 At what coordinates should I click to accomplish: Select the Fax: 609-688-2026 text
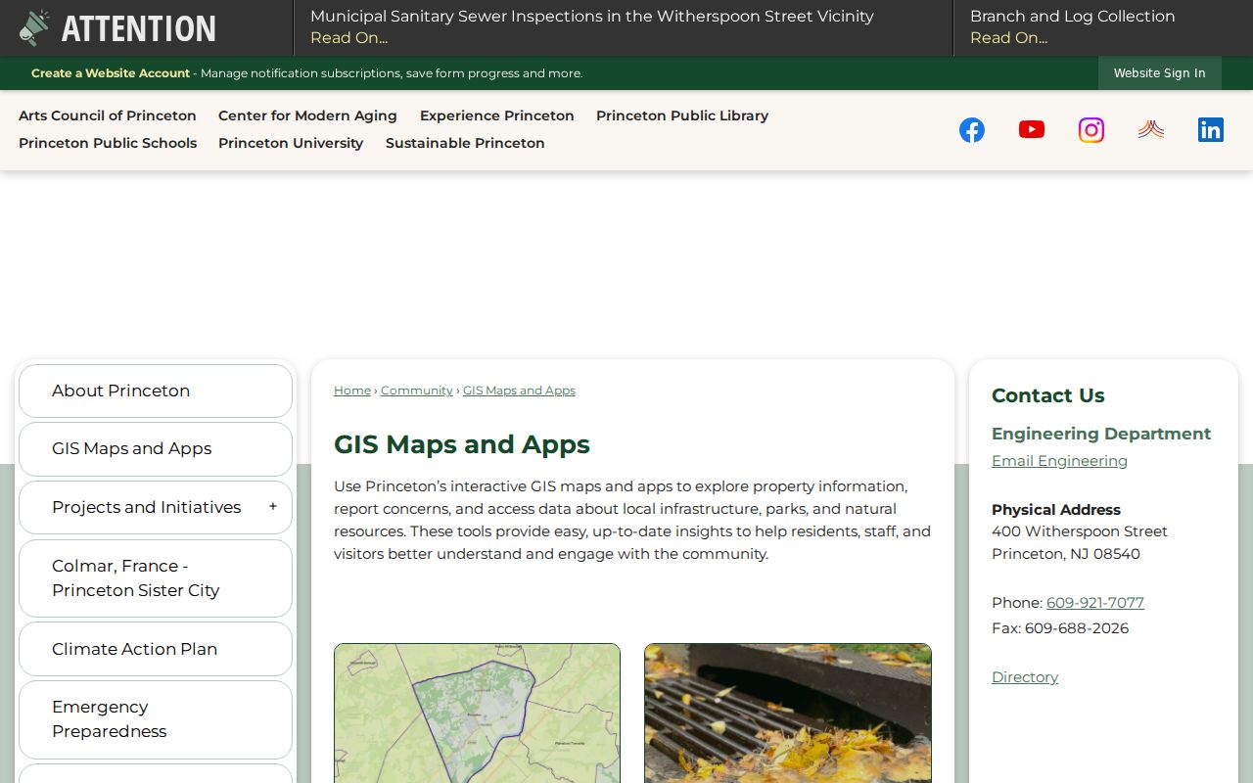(1060, 628)
